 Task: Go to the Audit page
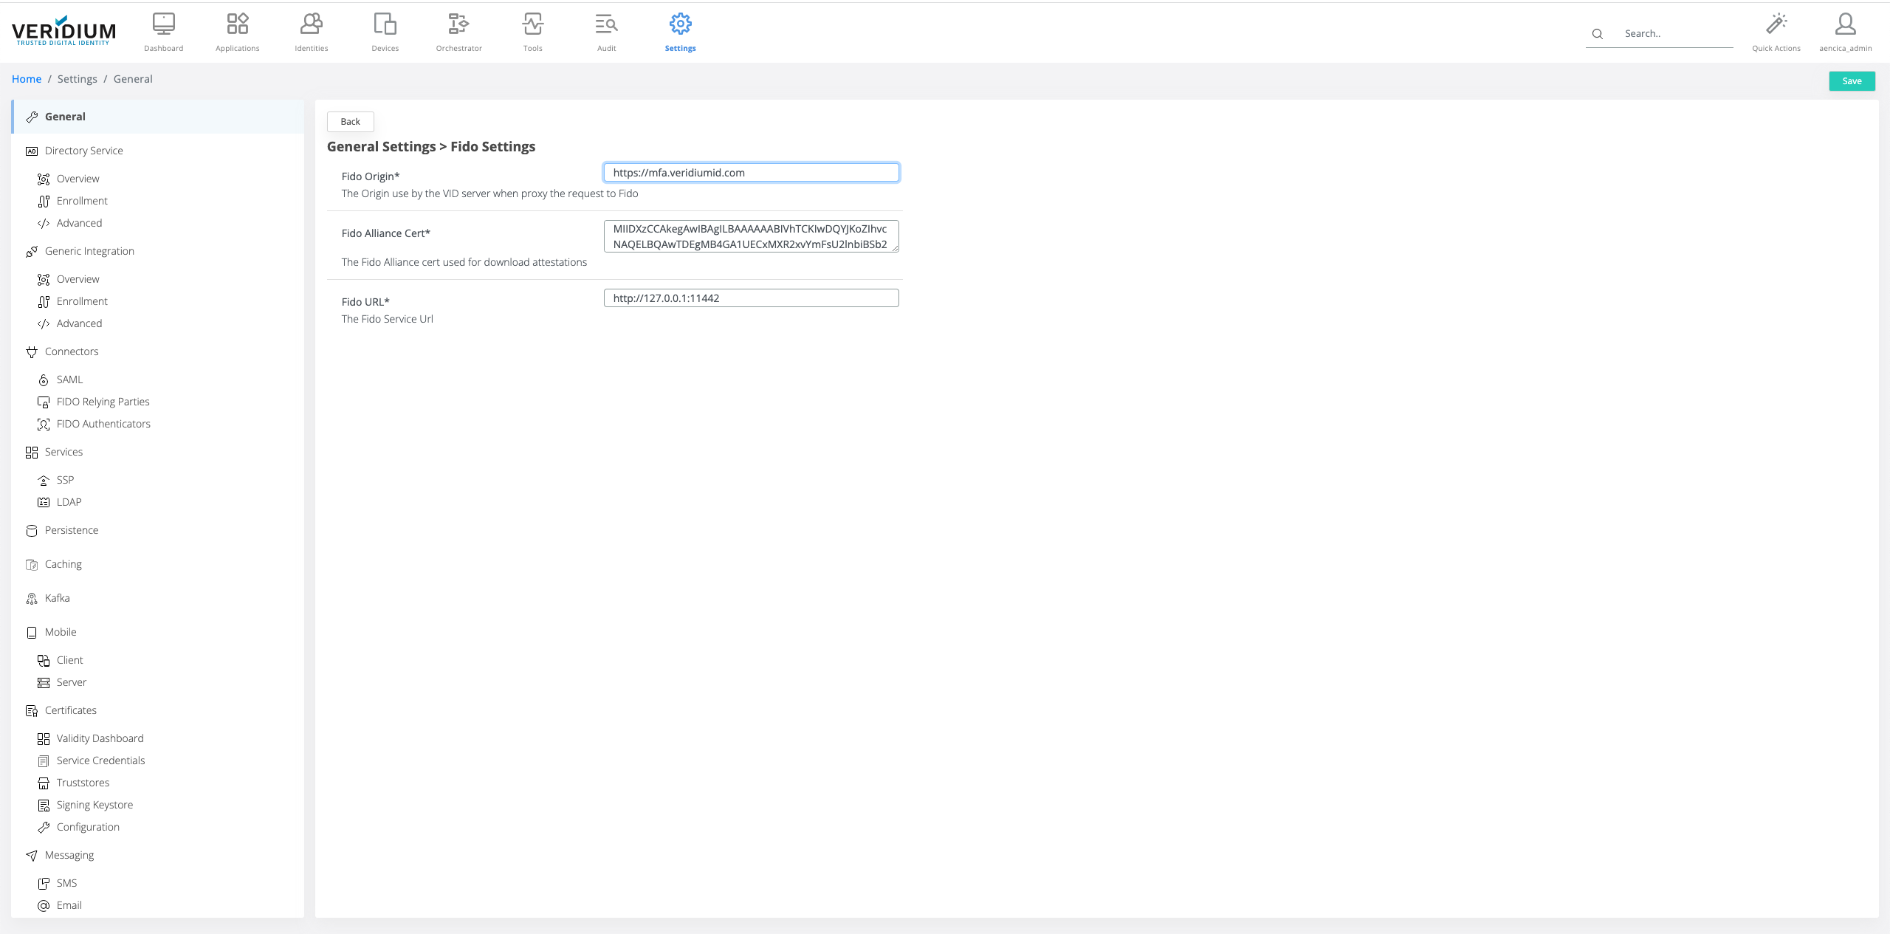606,32
